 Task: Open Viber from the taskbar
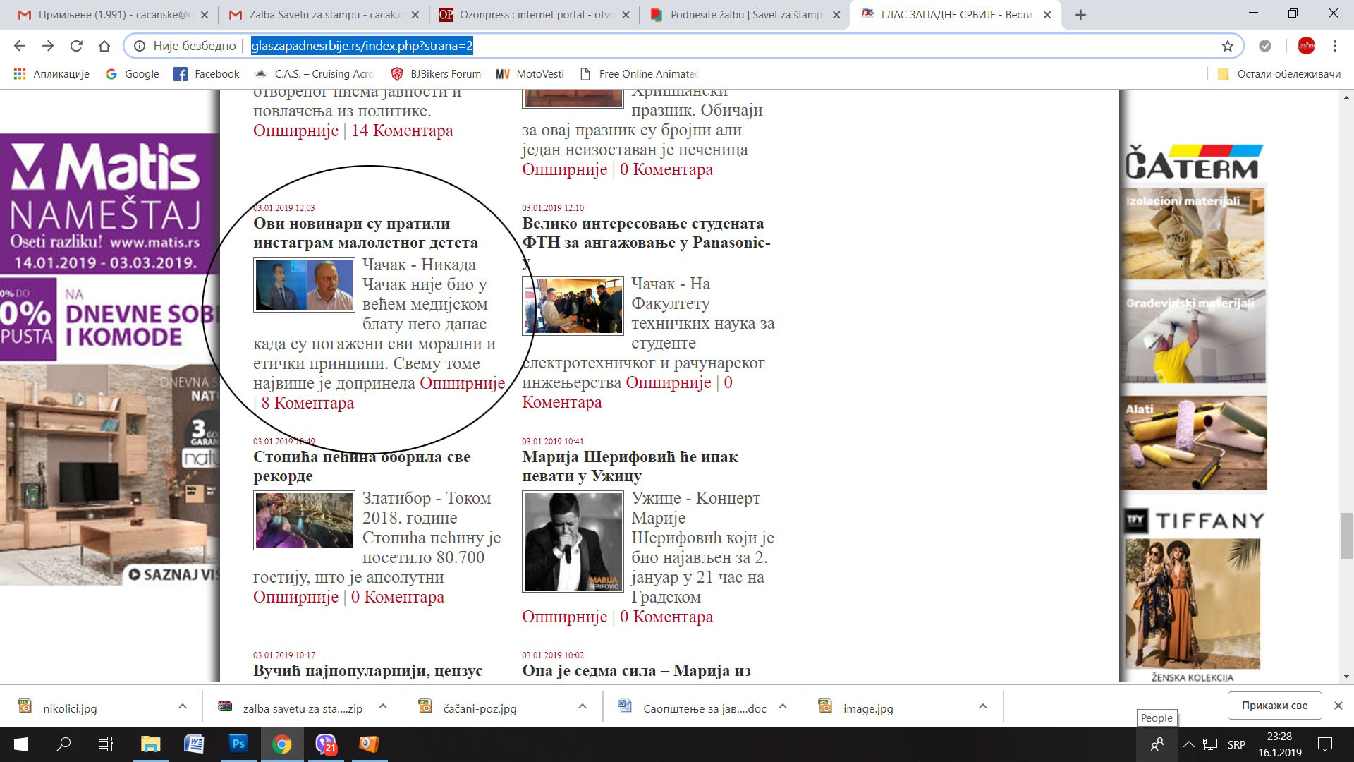pyautogui.click(x=325, y=744)
